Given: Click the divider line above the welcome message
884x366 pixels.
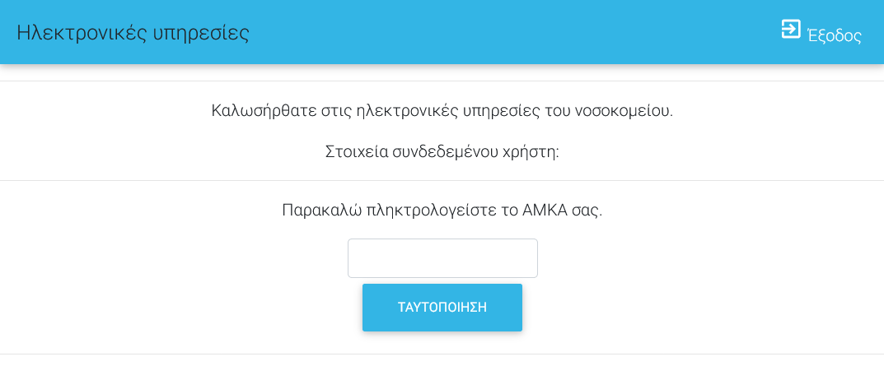Looking at the screenshot, I should [442, 81].
